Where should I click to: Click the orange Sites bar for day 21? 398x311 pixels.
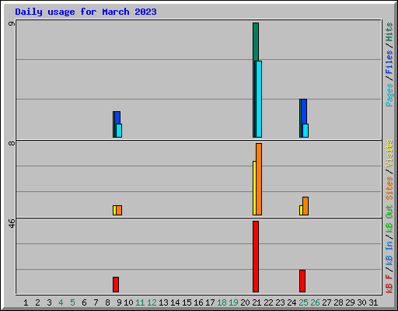click(x=259, y=180)
